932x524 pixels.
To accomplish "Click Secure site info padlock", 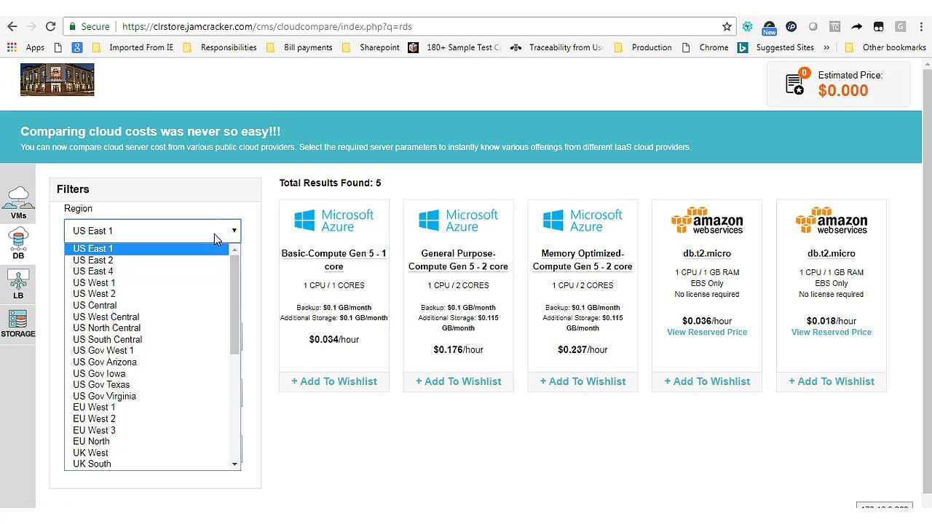I will 90,26.
